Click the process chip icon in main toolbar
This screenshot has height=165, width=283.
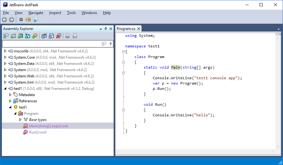(21, 20)
